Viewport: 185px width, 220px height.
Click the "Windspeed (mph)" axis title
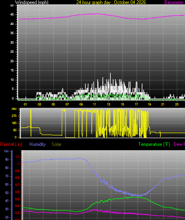pos(32,2)
